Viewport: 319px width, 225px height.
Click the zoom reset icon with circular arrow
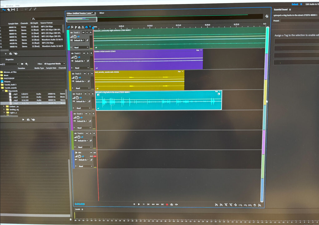click(255, 205)
